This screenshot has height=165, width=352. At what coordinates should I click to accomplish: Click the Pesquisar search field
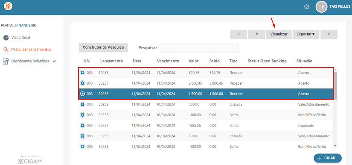tap(199, 48)
